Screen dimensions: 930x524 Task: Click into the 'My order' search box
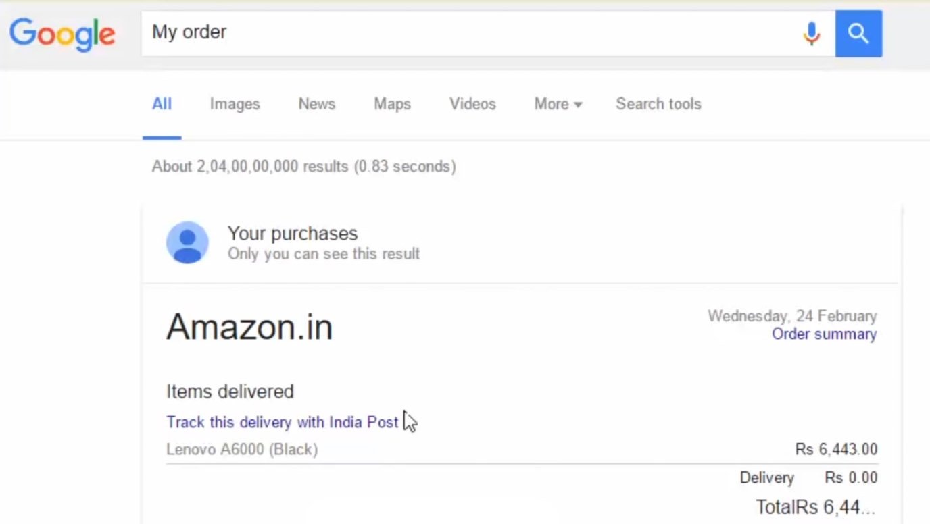466,32
